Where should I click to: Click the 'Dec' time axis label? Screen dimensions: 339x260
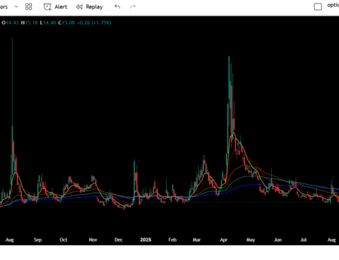pos(119,240)
